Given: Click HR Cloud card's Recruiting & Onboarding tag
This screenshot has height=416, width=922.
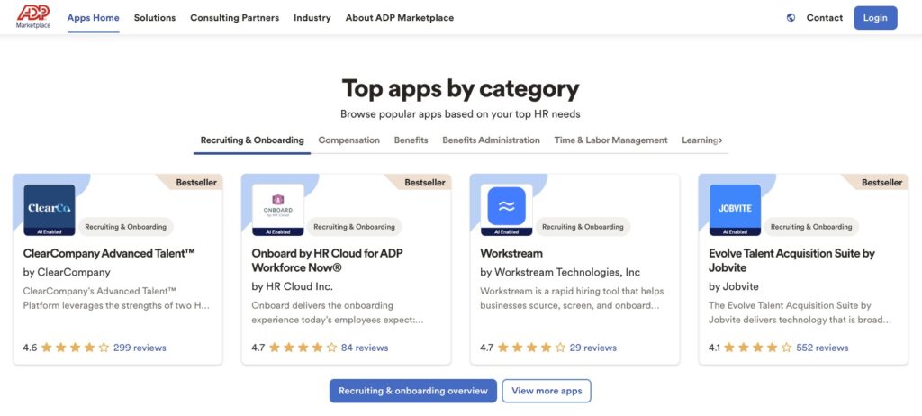Looking at the screenshot, I should click(x=355, y=227).
